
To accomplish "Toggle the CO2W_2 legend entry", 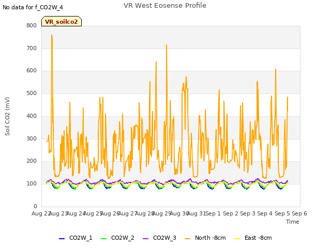I will tap(117, 238).
